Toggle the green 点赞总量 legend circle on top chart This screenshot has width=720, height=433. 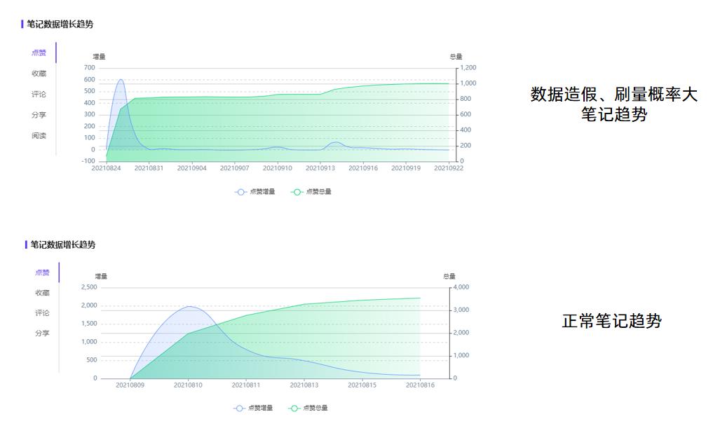tap(297, 191)
